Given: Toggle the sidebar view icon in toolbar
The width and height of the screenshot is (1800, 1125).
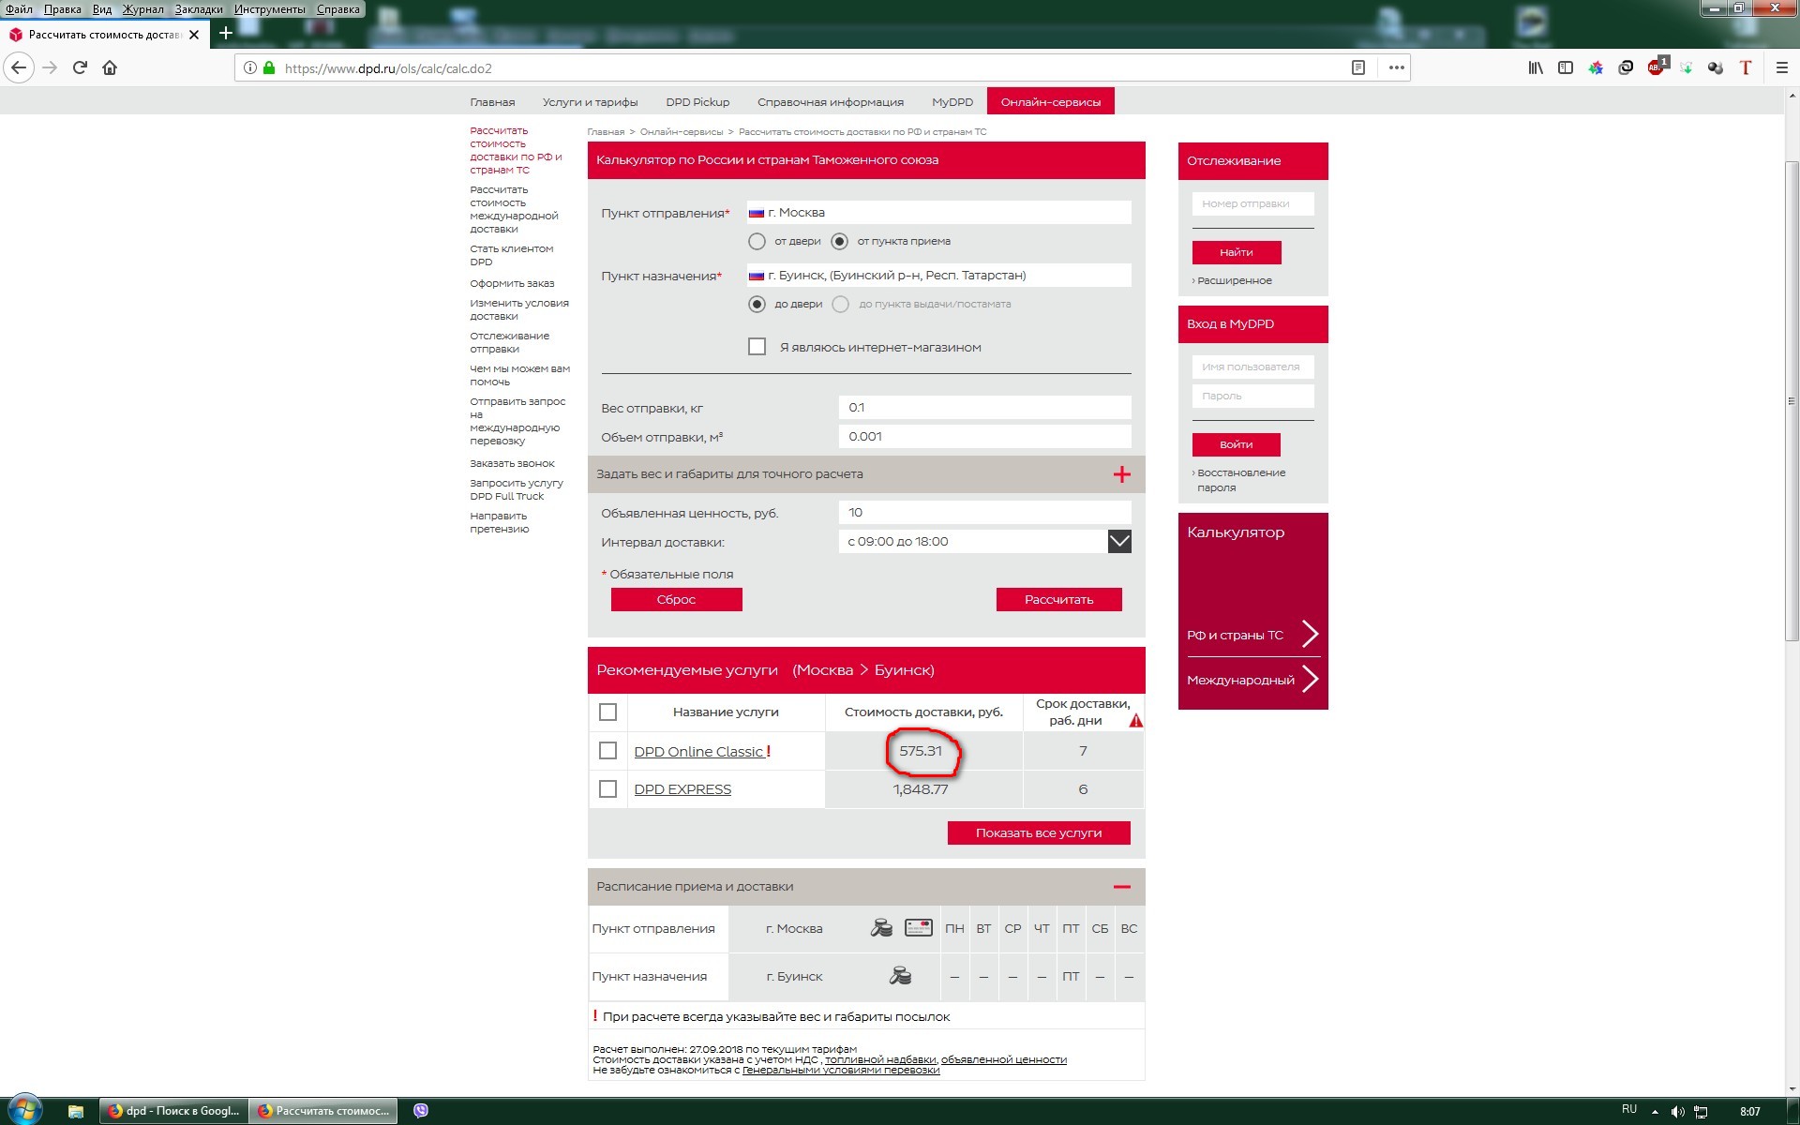Looking at the screenshot, I should click(x=1565, y=67).
